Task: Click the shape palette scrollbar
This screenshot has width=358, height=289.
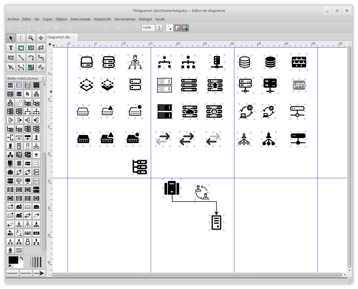Action: pyautogui.click(x=44, y=201)
